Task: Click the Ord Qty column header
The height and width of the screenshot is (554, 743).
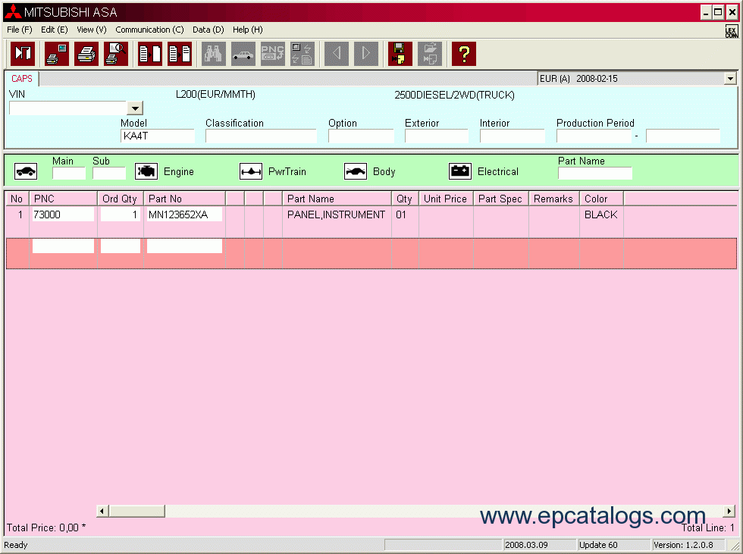Action: click(x=121, y=199)
